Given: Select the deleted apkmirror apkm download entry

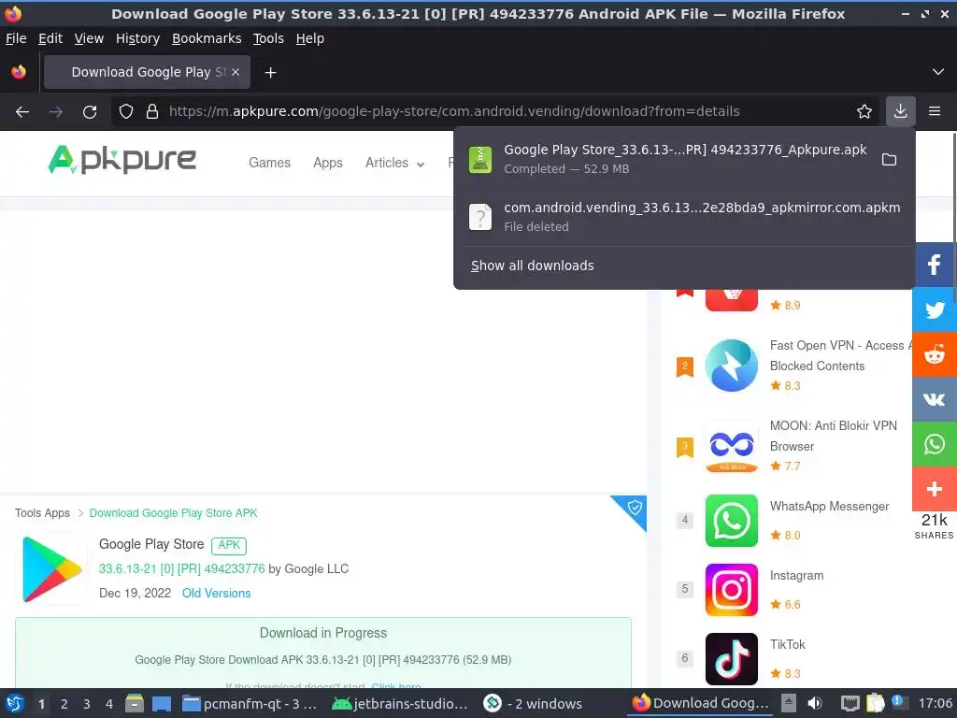Looking at the screenshot, I should click(685, 217).
